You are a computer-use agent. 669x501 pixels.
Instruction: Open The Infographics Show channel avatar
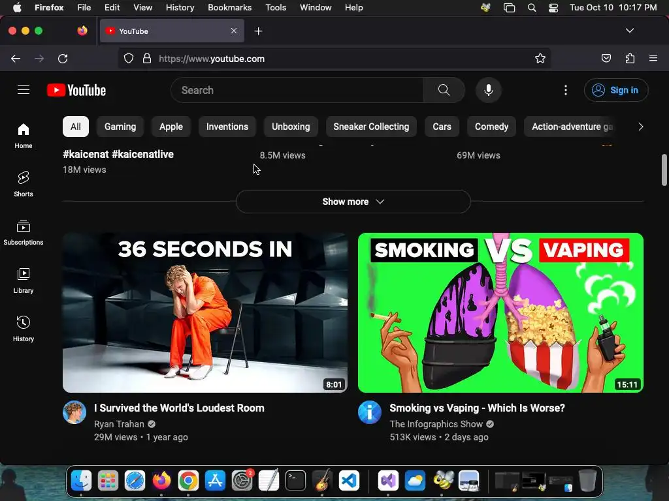pyautogui.click(x=370, y=412)
